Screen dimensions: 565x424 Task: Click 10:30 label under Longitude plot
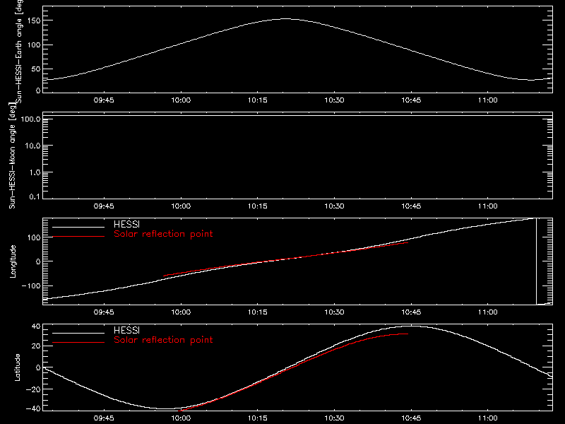[x=334, y=312]
